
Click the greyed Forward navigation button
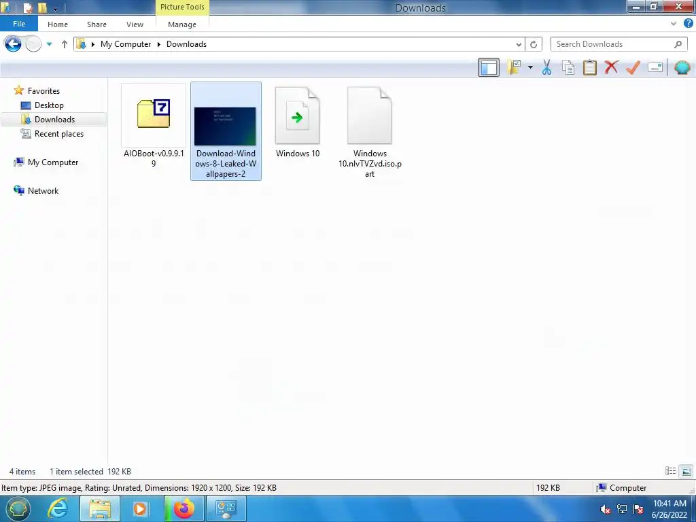pyautogui.click(x=33, y=44)
